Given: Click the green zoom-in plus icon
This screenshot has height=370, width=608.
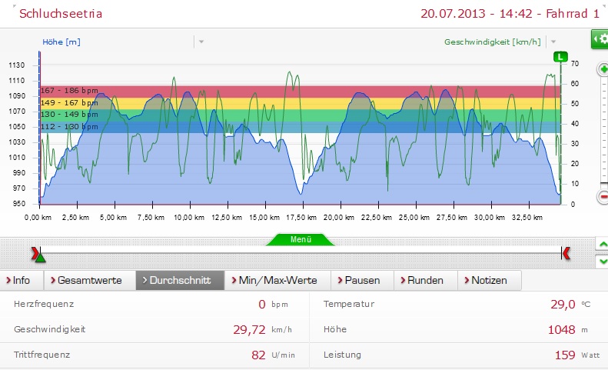Looking at the screenshot, I should point(603,69).
